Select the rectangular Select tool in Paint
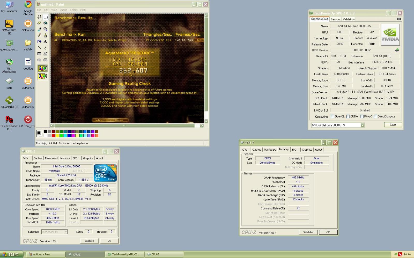This screenshot has width=414, height=258. [x=46, y=17]
